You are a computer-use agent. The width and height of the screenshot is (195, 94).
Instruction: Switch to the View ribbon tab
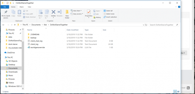click(29, 7)
